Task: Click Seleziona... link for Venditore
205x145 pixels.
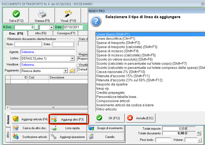Action: click(29, 64)
